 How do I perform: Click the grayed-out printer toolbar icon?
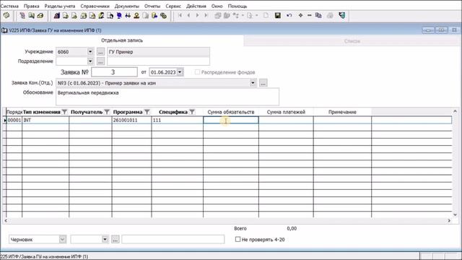coord(330,15)
